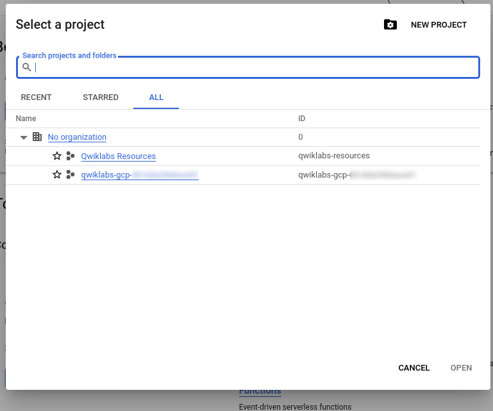Screen dimensions: 493x411
Task: Click the OPEN button
Action: point(461,368)
